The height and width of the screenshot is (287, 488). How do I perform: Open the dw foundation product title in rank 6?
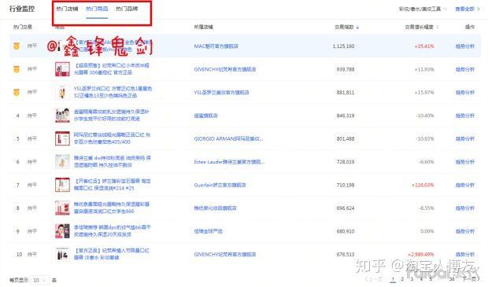[x=113, y=162]
